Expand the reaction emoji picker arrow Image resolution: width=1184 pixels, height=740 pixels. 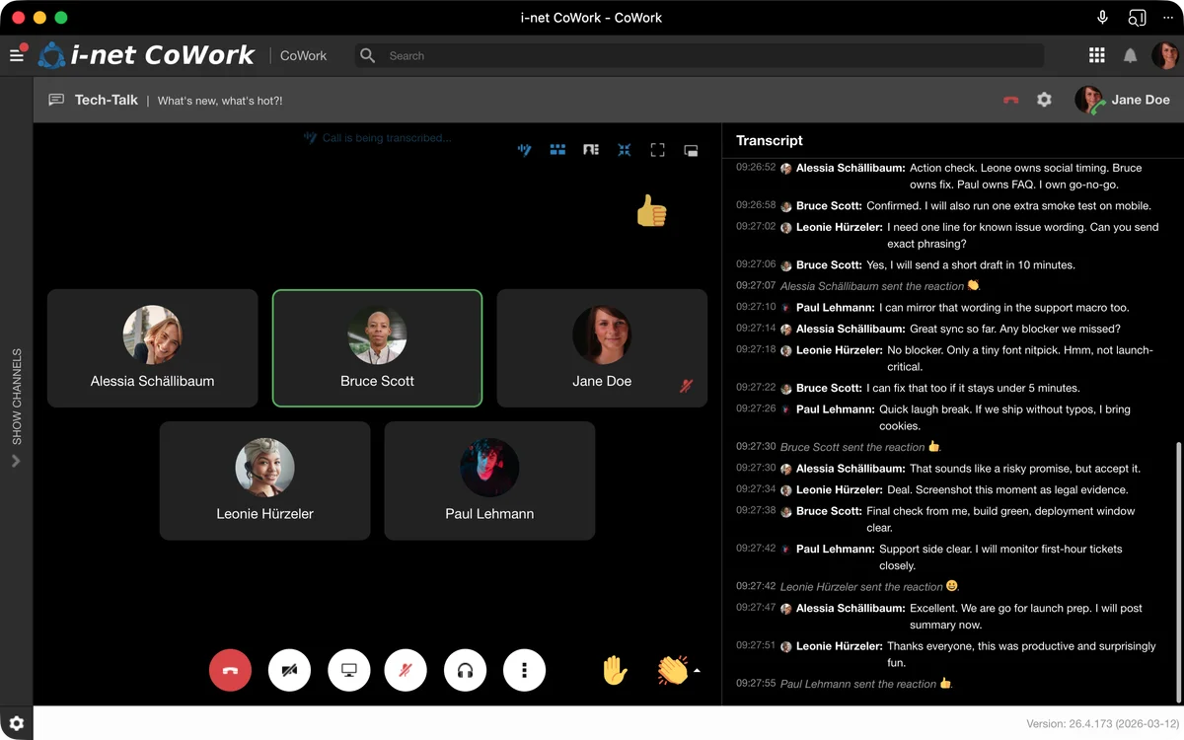click(698, 670)
